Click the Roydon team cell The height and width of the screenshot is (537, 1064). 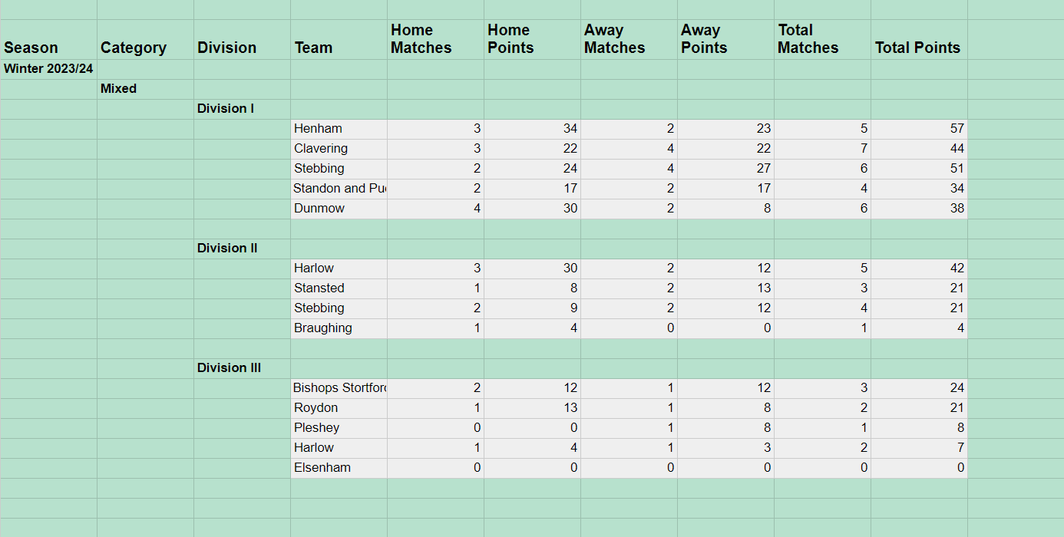click(339, 408)
